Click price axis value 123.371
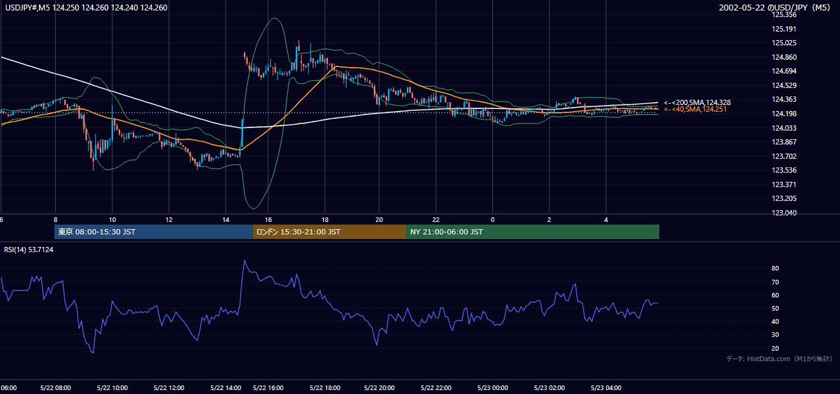This screenshot has width=840, height=394. coord(785,185)
